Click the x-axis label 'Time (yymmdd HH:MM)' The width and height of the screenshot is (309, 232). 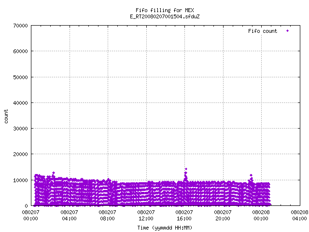[x=165, y=228]
